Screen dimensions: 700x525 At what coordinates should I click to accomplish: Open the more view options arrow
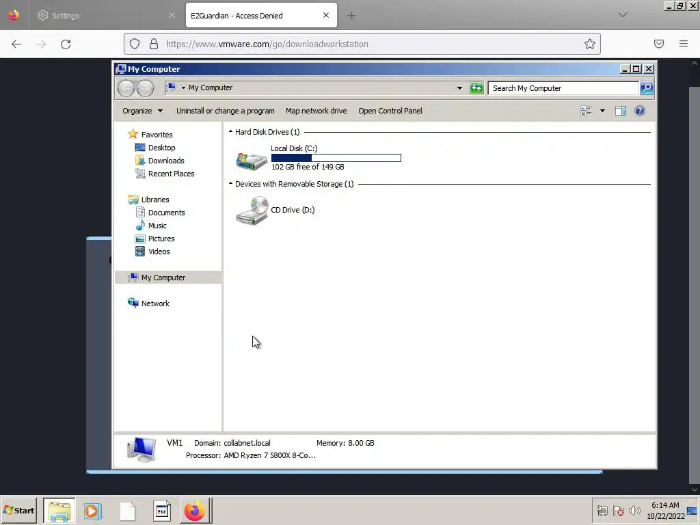pyautogui.click(x=602, y=111)
